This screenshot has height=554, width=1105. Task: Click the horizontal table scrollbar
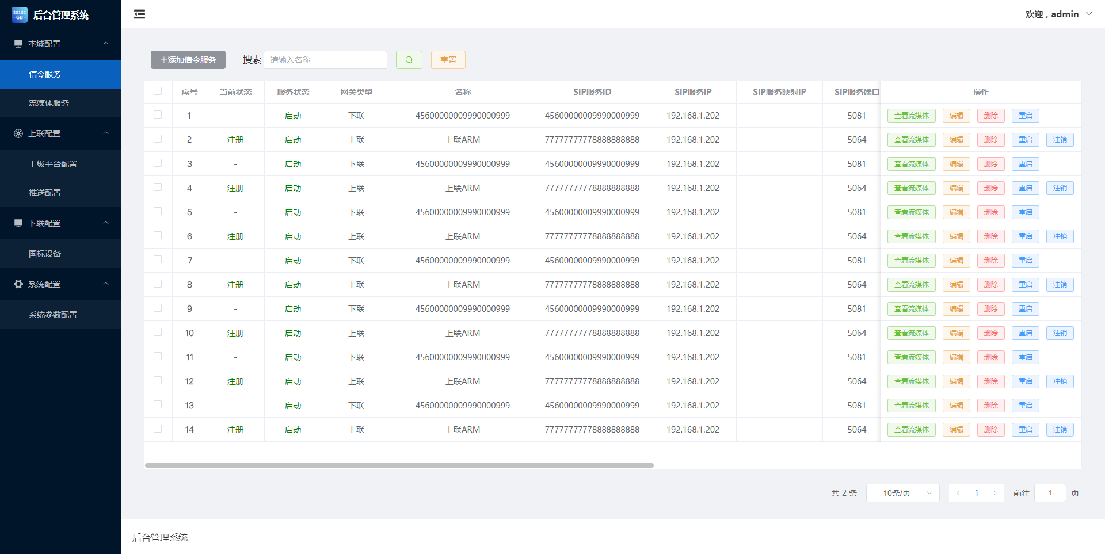(x=399, y=465)
